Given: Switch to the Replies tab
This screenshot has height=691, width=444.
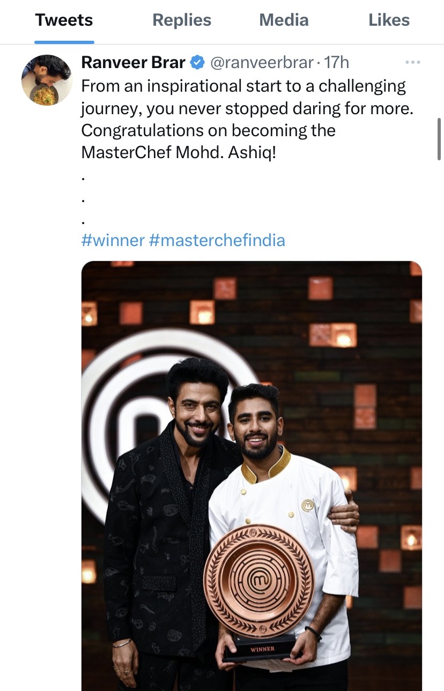Looking at the screenshot, I should [x=182, y=20].
